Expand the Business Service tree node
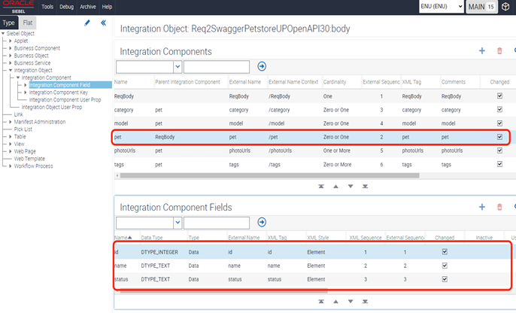516x313 pixels. (11, 63)
